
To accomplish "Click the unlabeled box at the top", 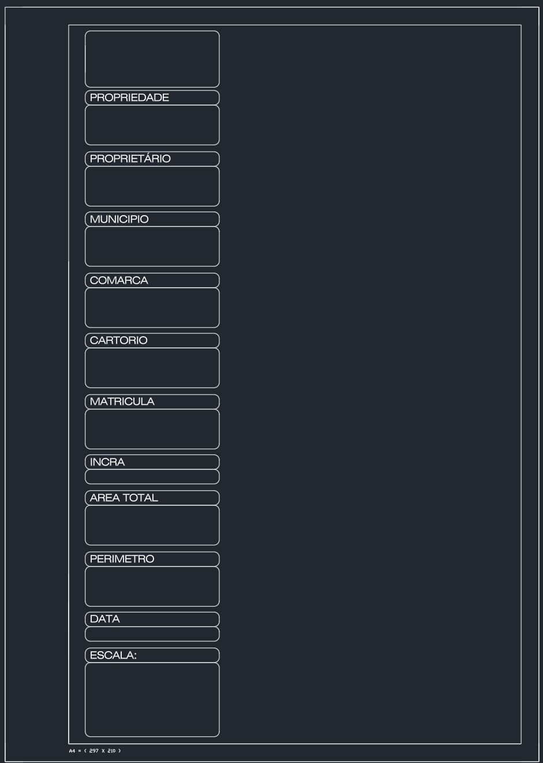I will [152, 59].
